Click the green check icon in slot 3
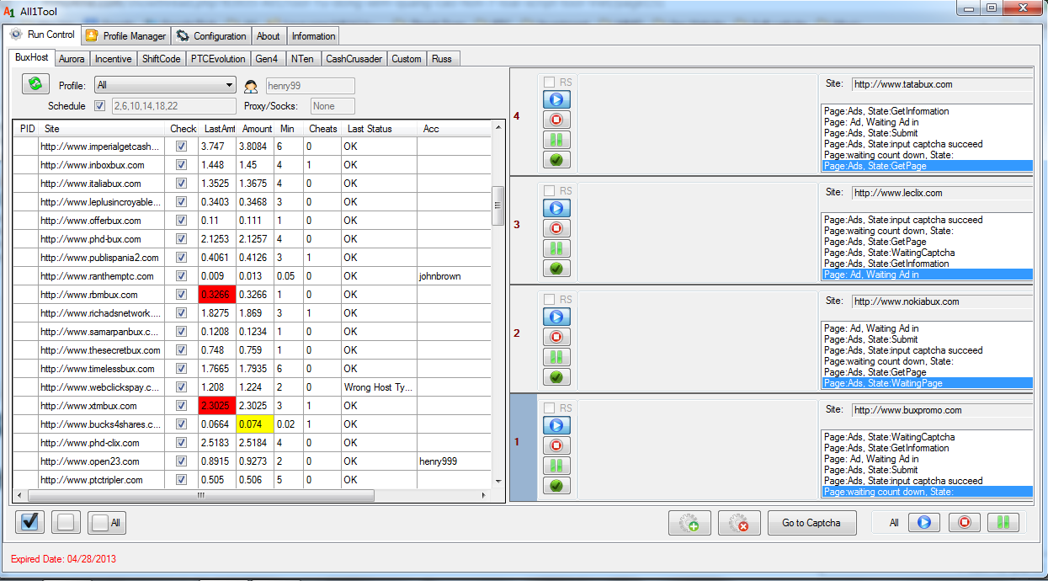The image size is (1048, 581). (556, 269)
